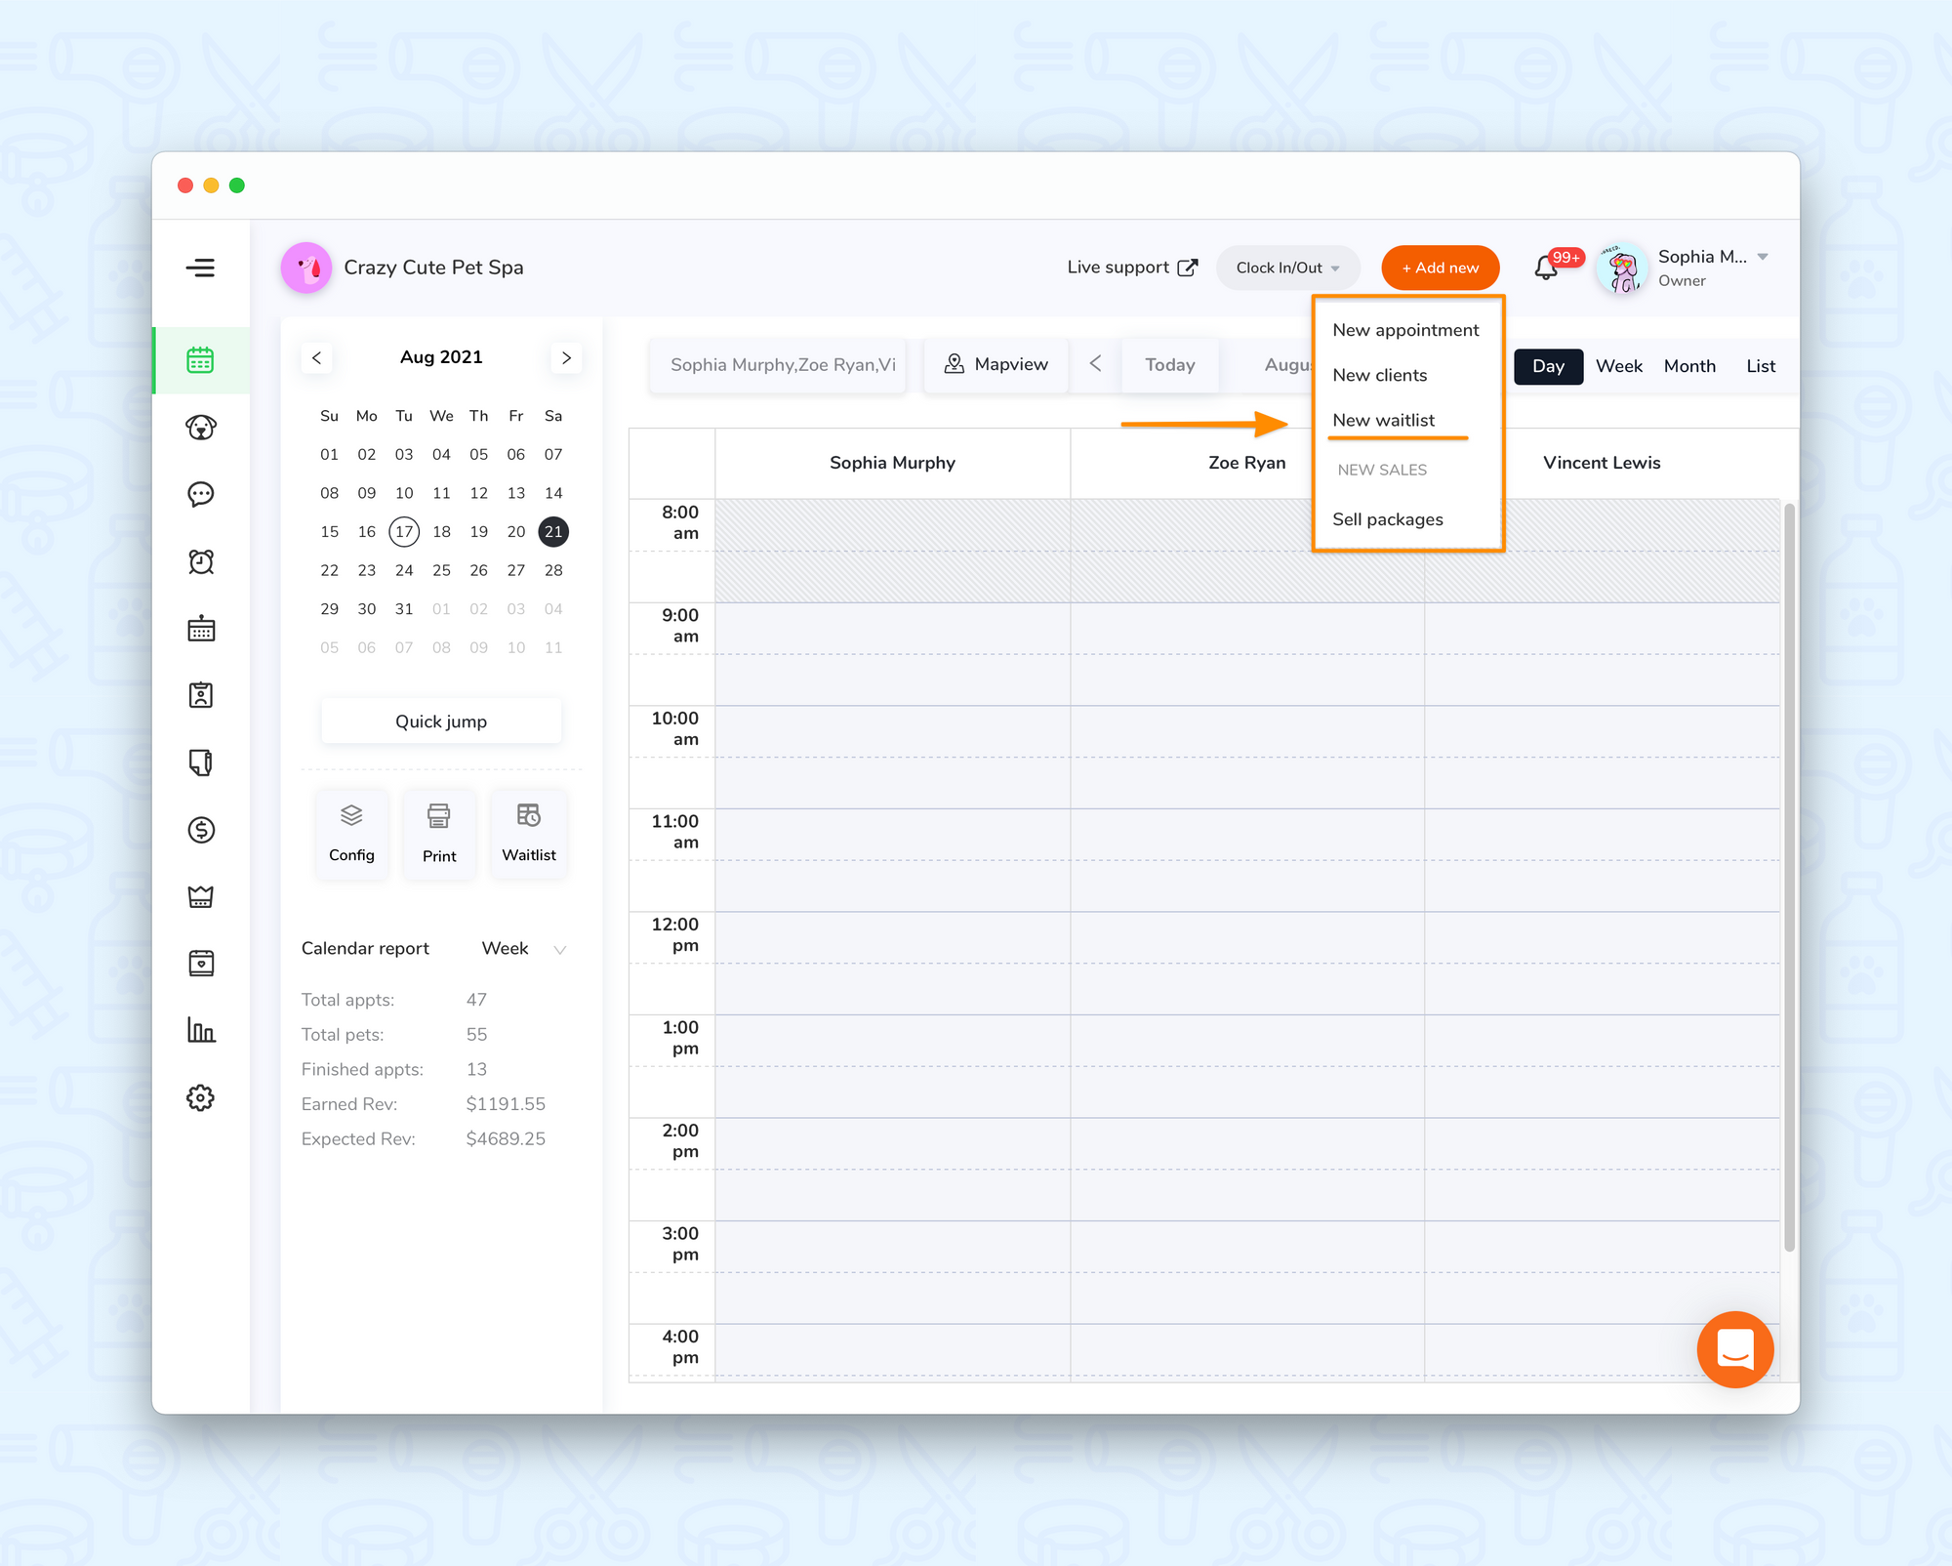Open the Live support link

click(x=1131, y=268)
